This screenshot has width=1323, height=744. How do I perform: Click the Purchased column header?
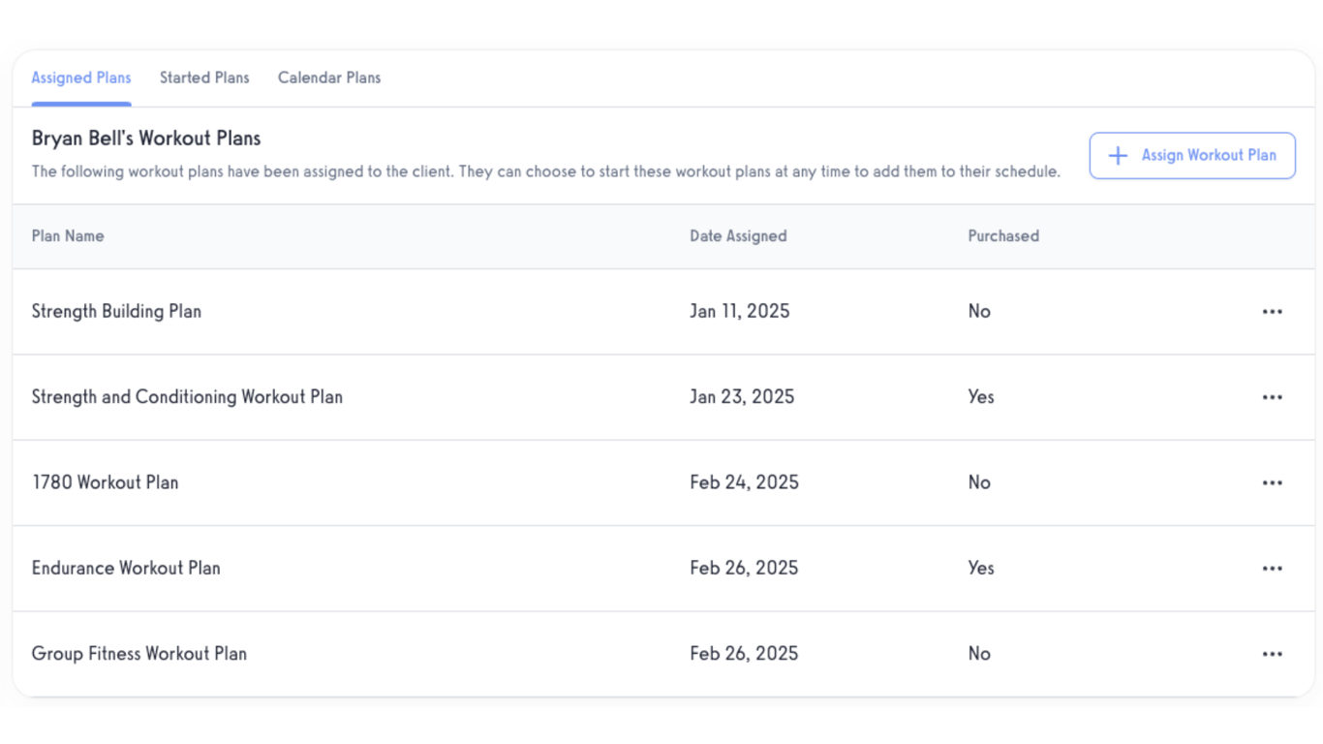1003,236
